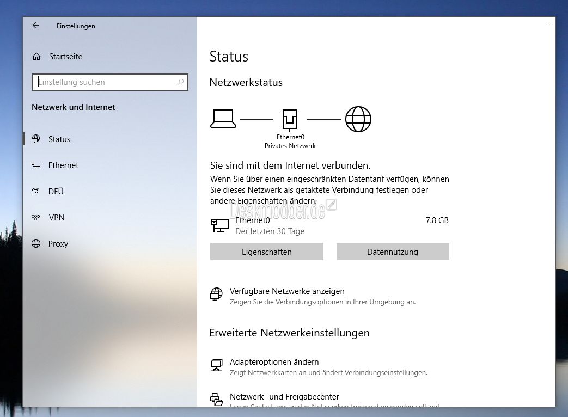Click the Der letzten 30 Tage text
This screenshot has width=568, height=417.
[x=270, y=231]
